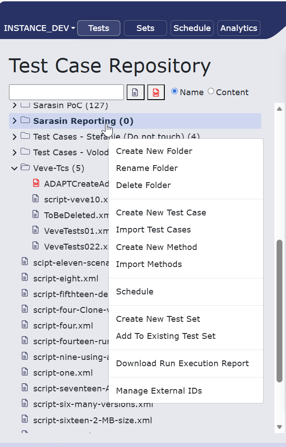Click the file icon beside VeveTests022

[x=35, y=245]
